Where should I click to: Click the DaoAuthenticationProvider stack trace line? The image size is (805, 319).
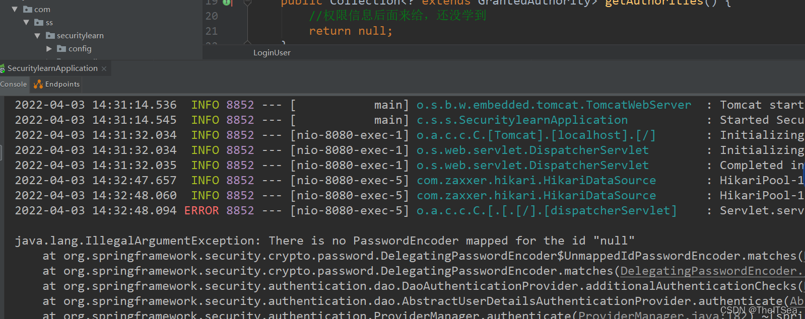423,286
